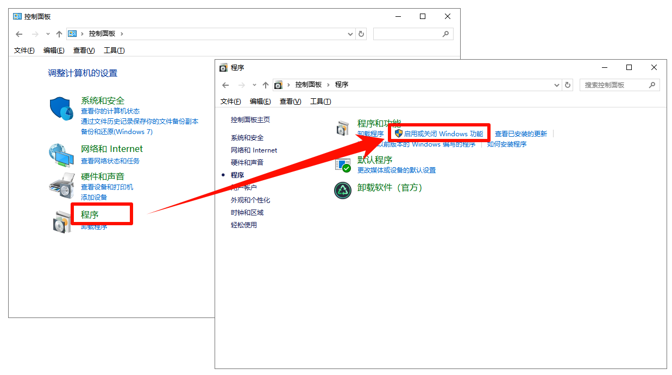Select 外观和个性化 in the sidebar
Screen dimensions: 672x375
(x=250, y=200)
